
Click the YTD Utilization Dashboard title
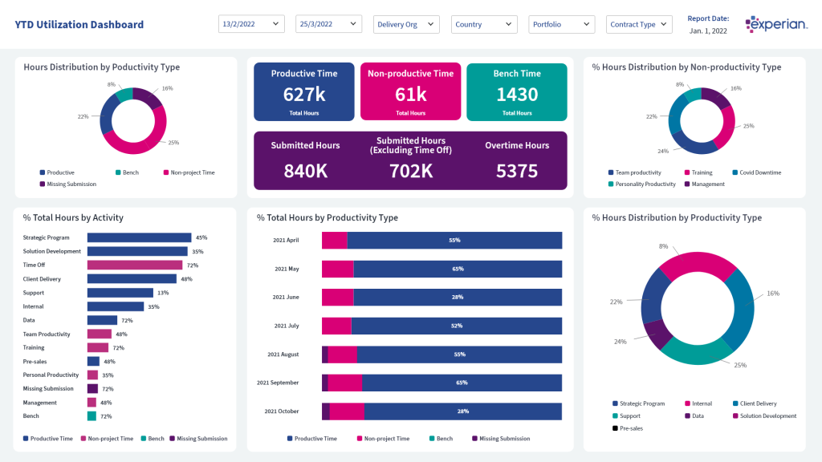79,25
